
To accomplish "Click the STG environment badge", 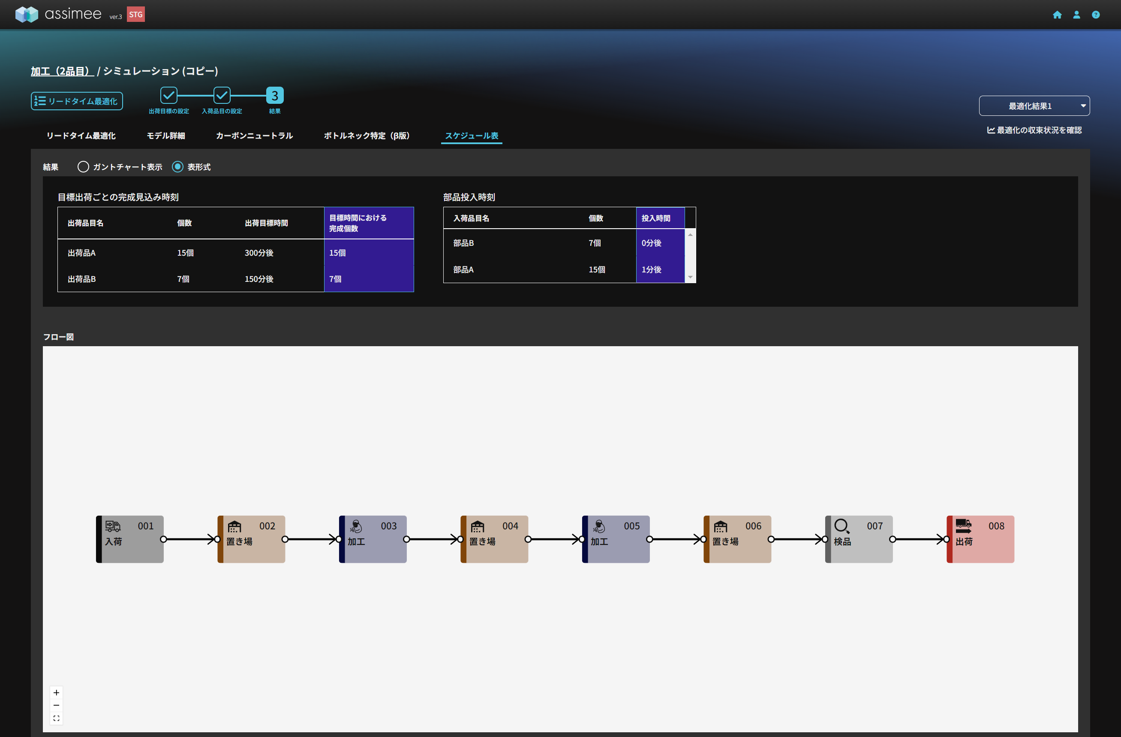I will (x=135, y=14).
